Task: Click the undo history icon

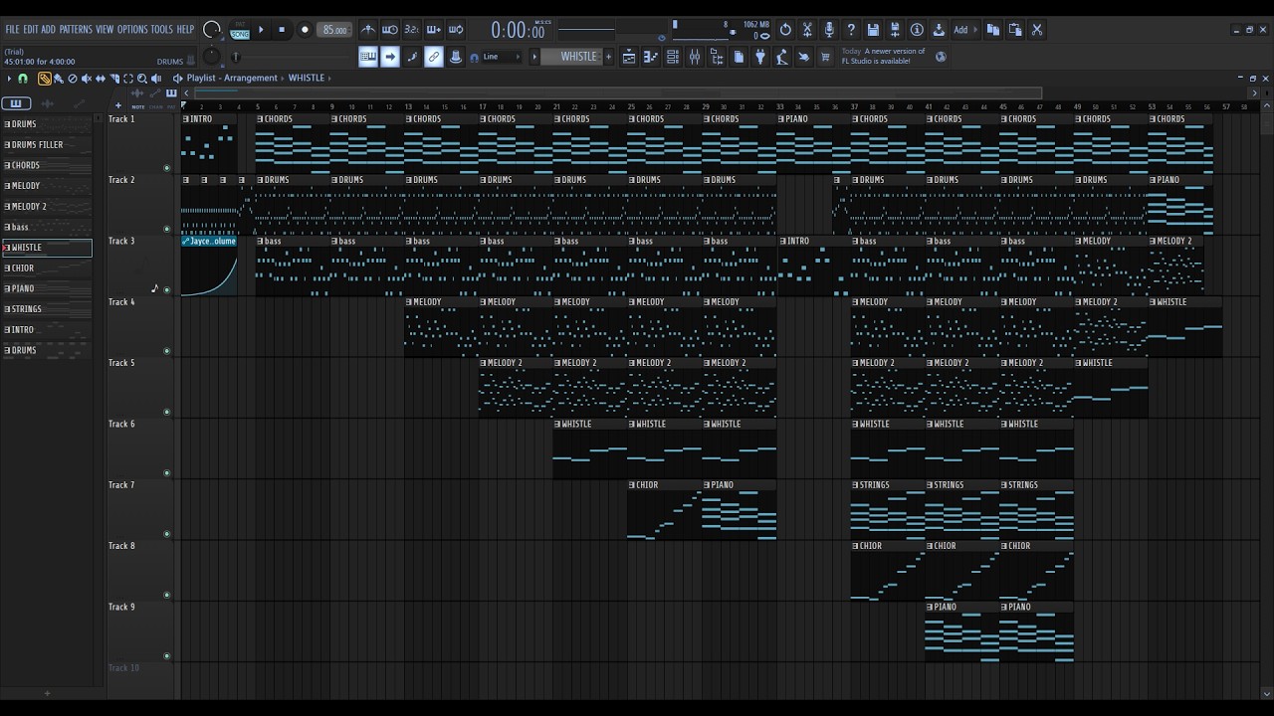Action: pos(785,30)
